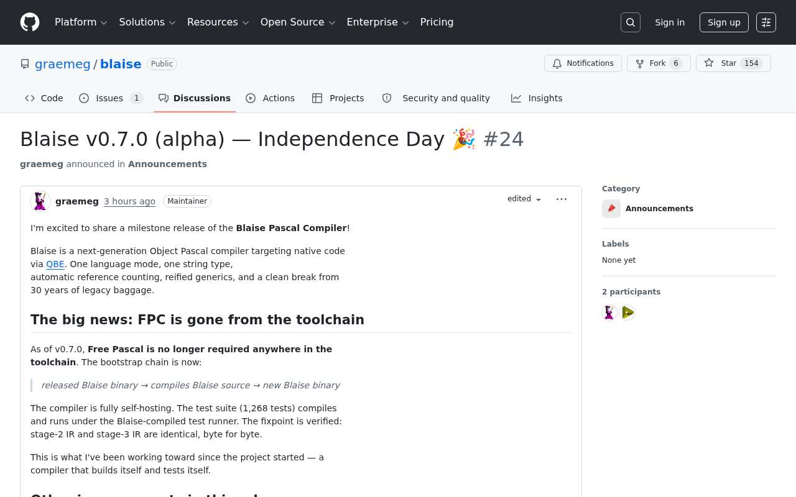
Task: Click the Maintainer badge
Action: pos(187,201)
